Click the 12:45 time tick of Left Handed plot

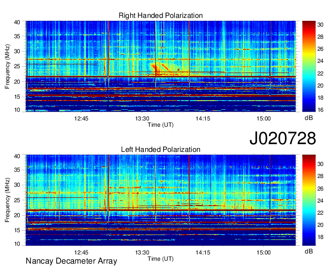tap(81, 252)
